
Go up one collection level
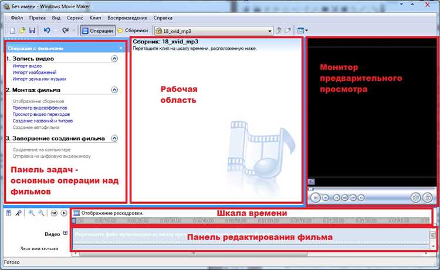(x=279, y=30)
